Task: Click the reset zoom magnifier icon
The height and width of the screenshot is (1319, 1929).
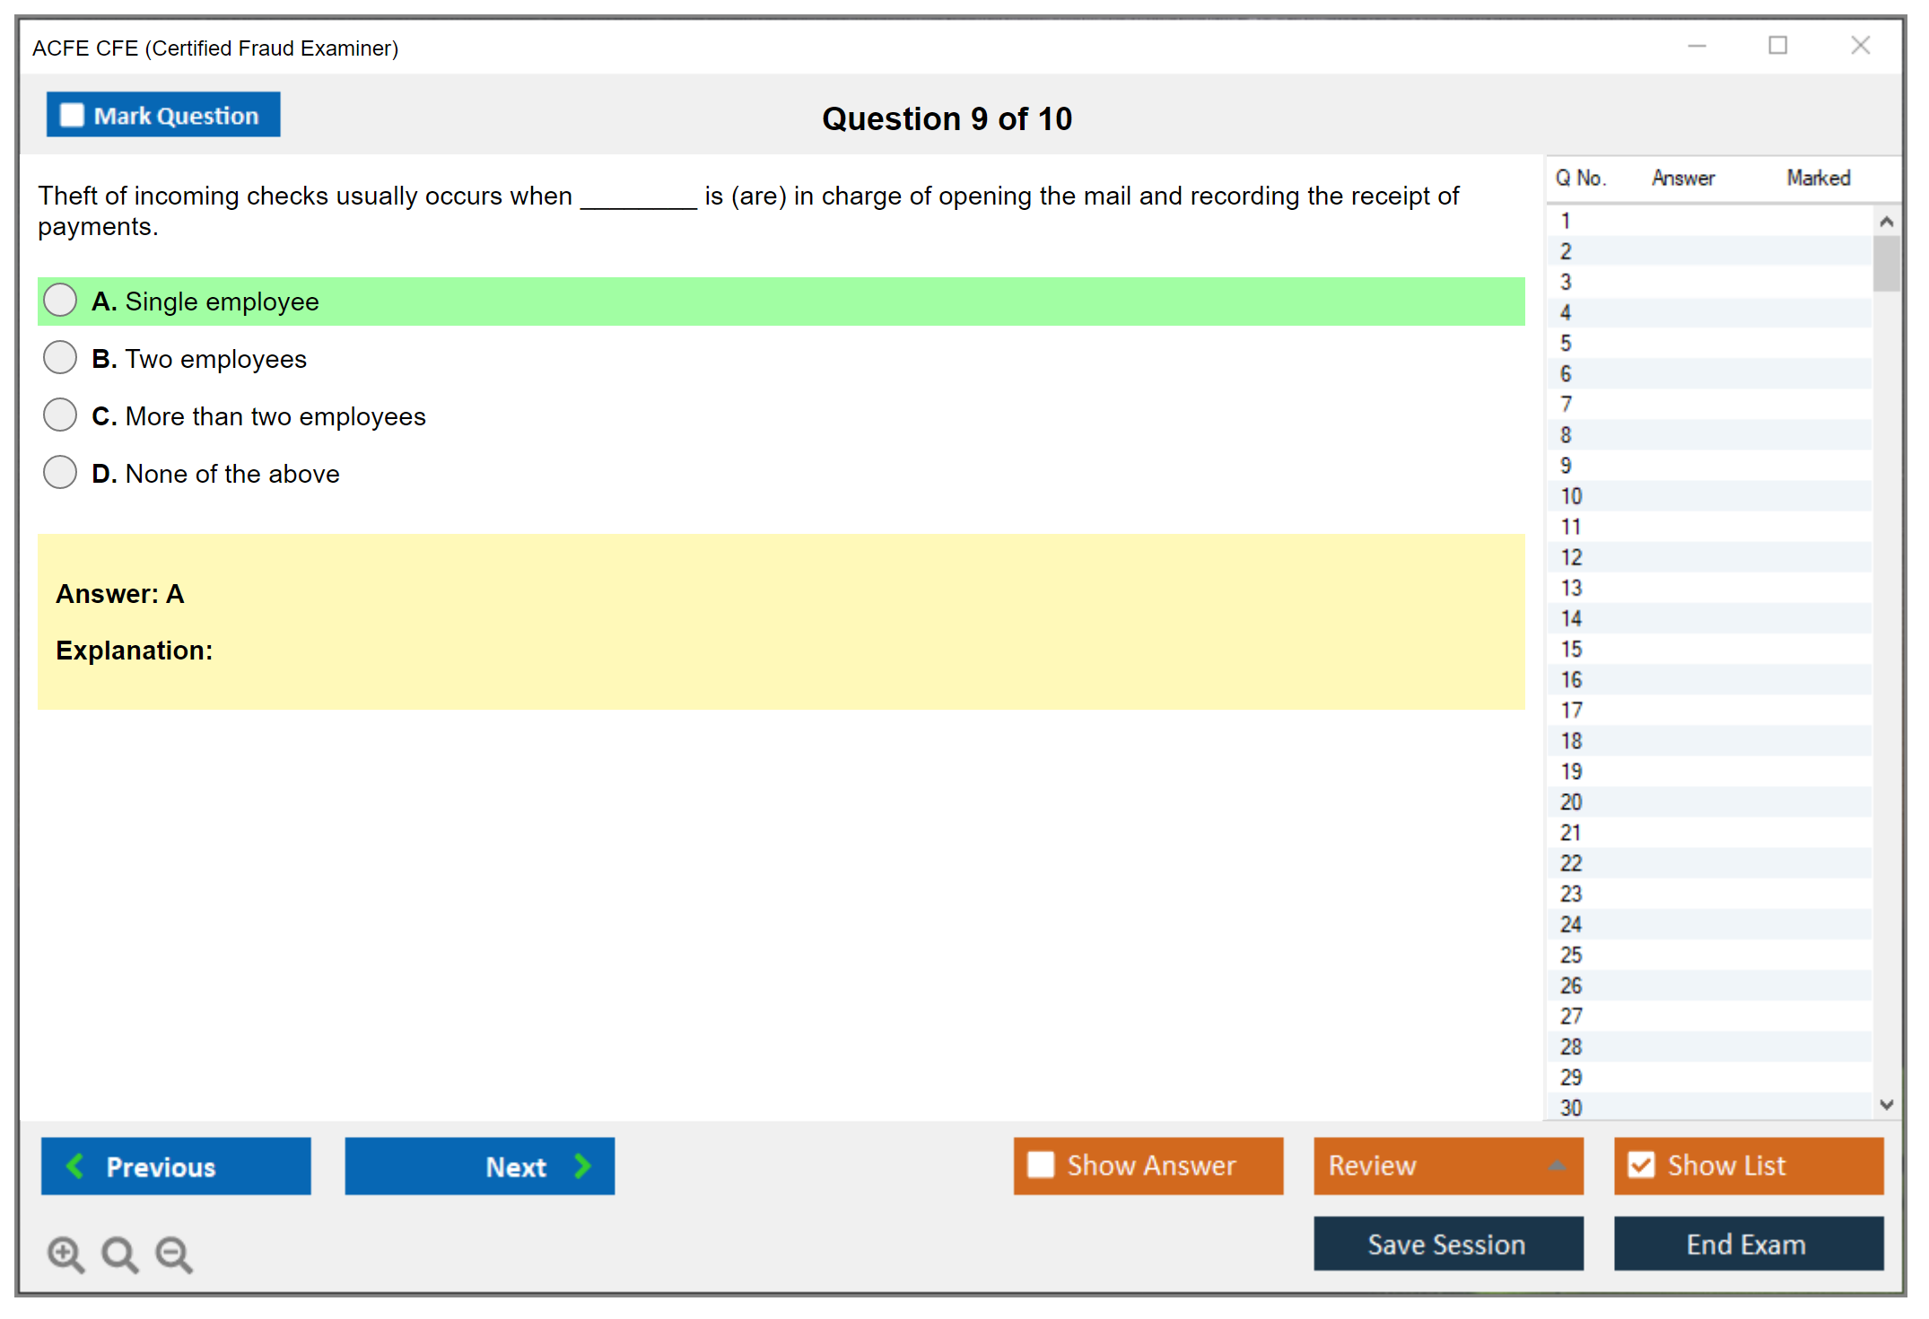Action: 119,1253
